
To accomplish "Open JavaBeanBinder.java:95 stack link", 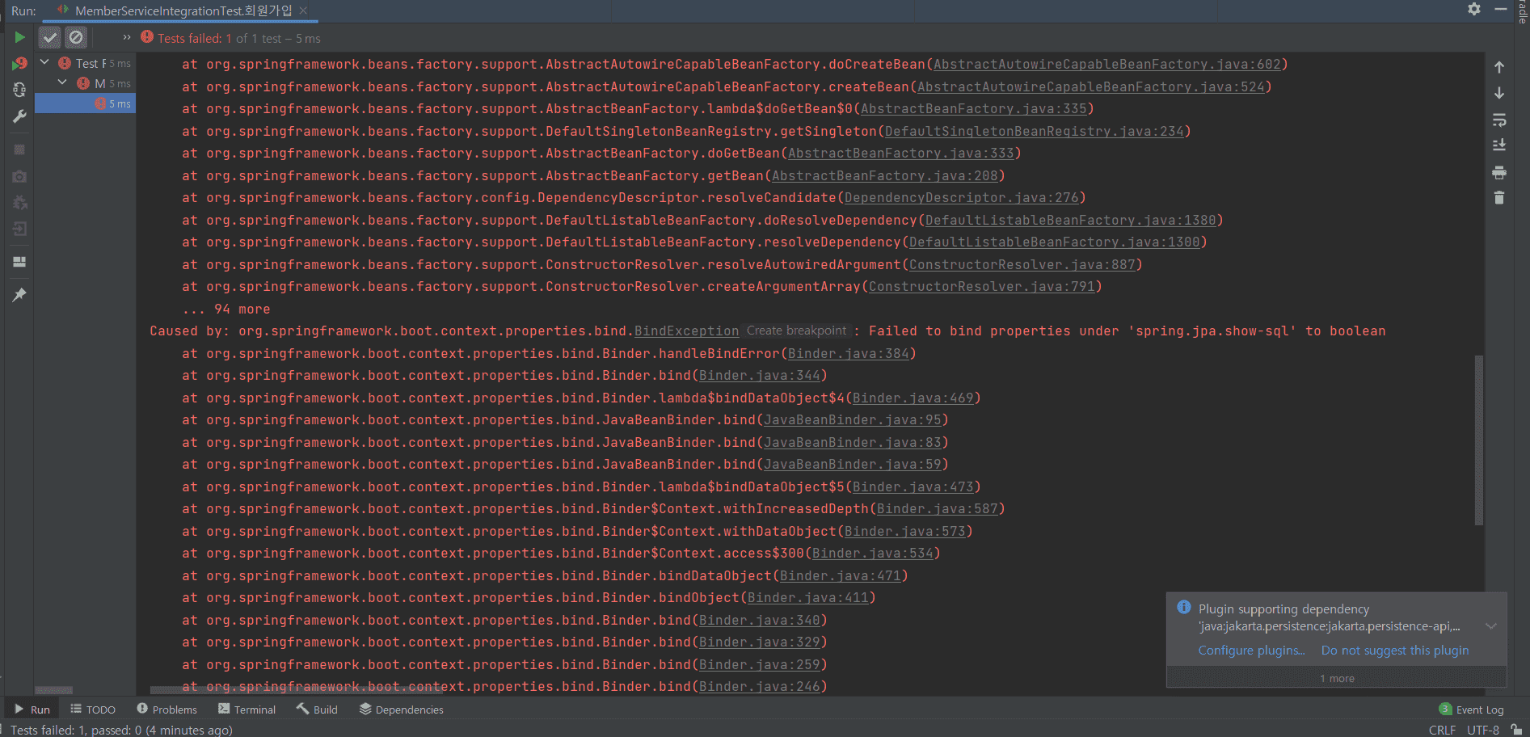I will coord(852,420).
